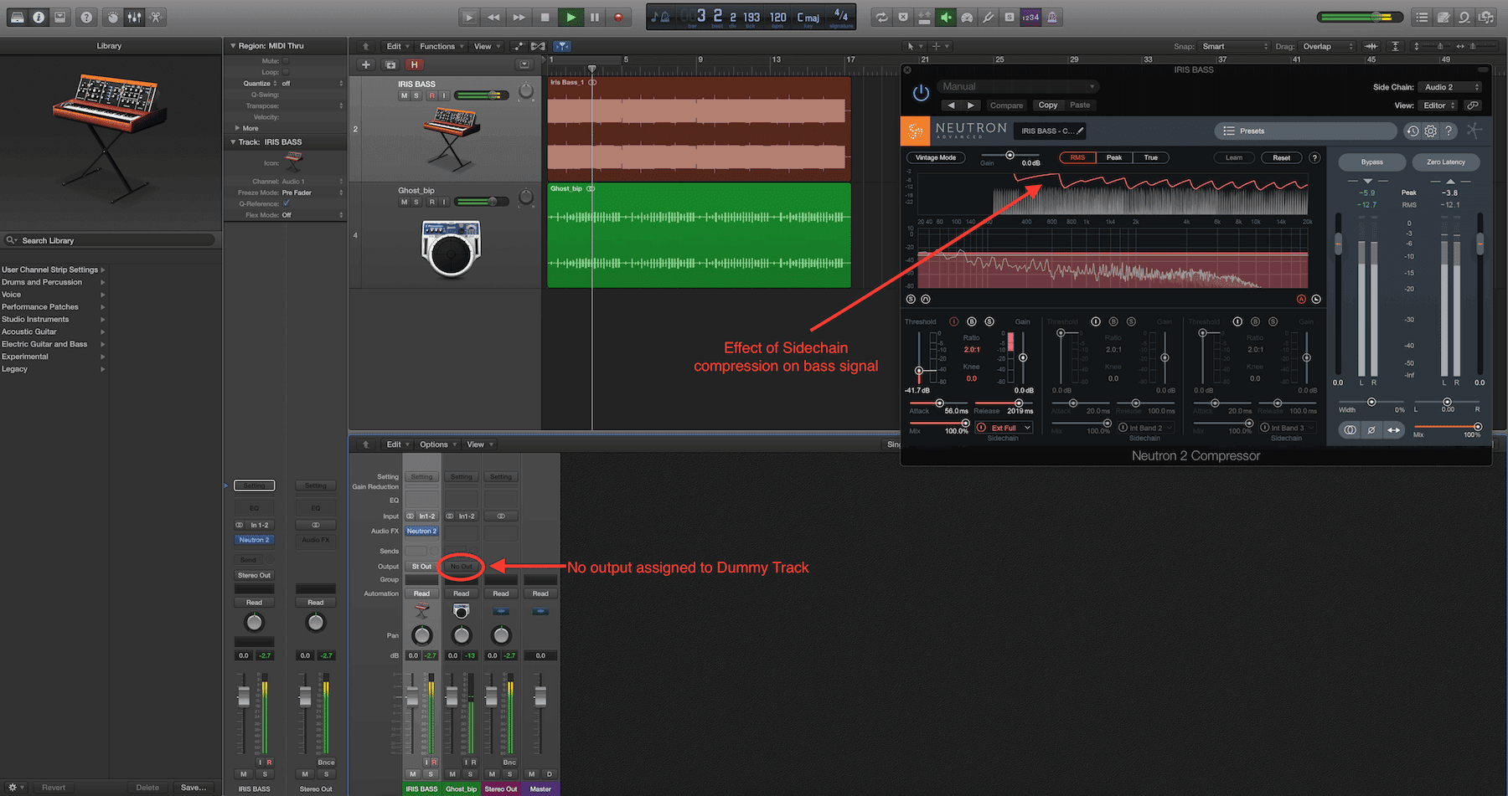Open the Drag Overlap dropdown

1328,46
